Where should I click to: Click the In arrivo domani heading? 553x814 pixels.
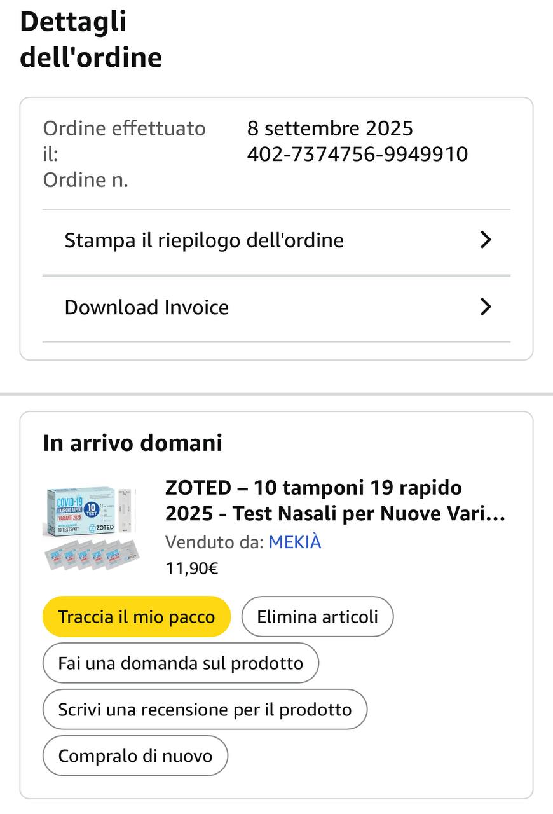[133, 443]
